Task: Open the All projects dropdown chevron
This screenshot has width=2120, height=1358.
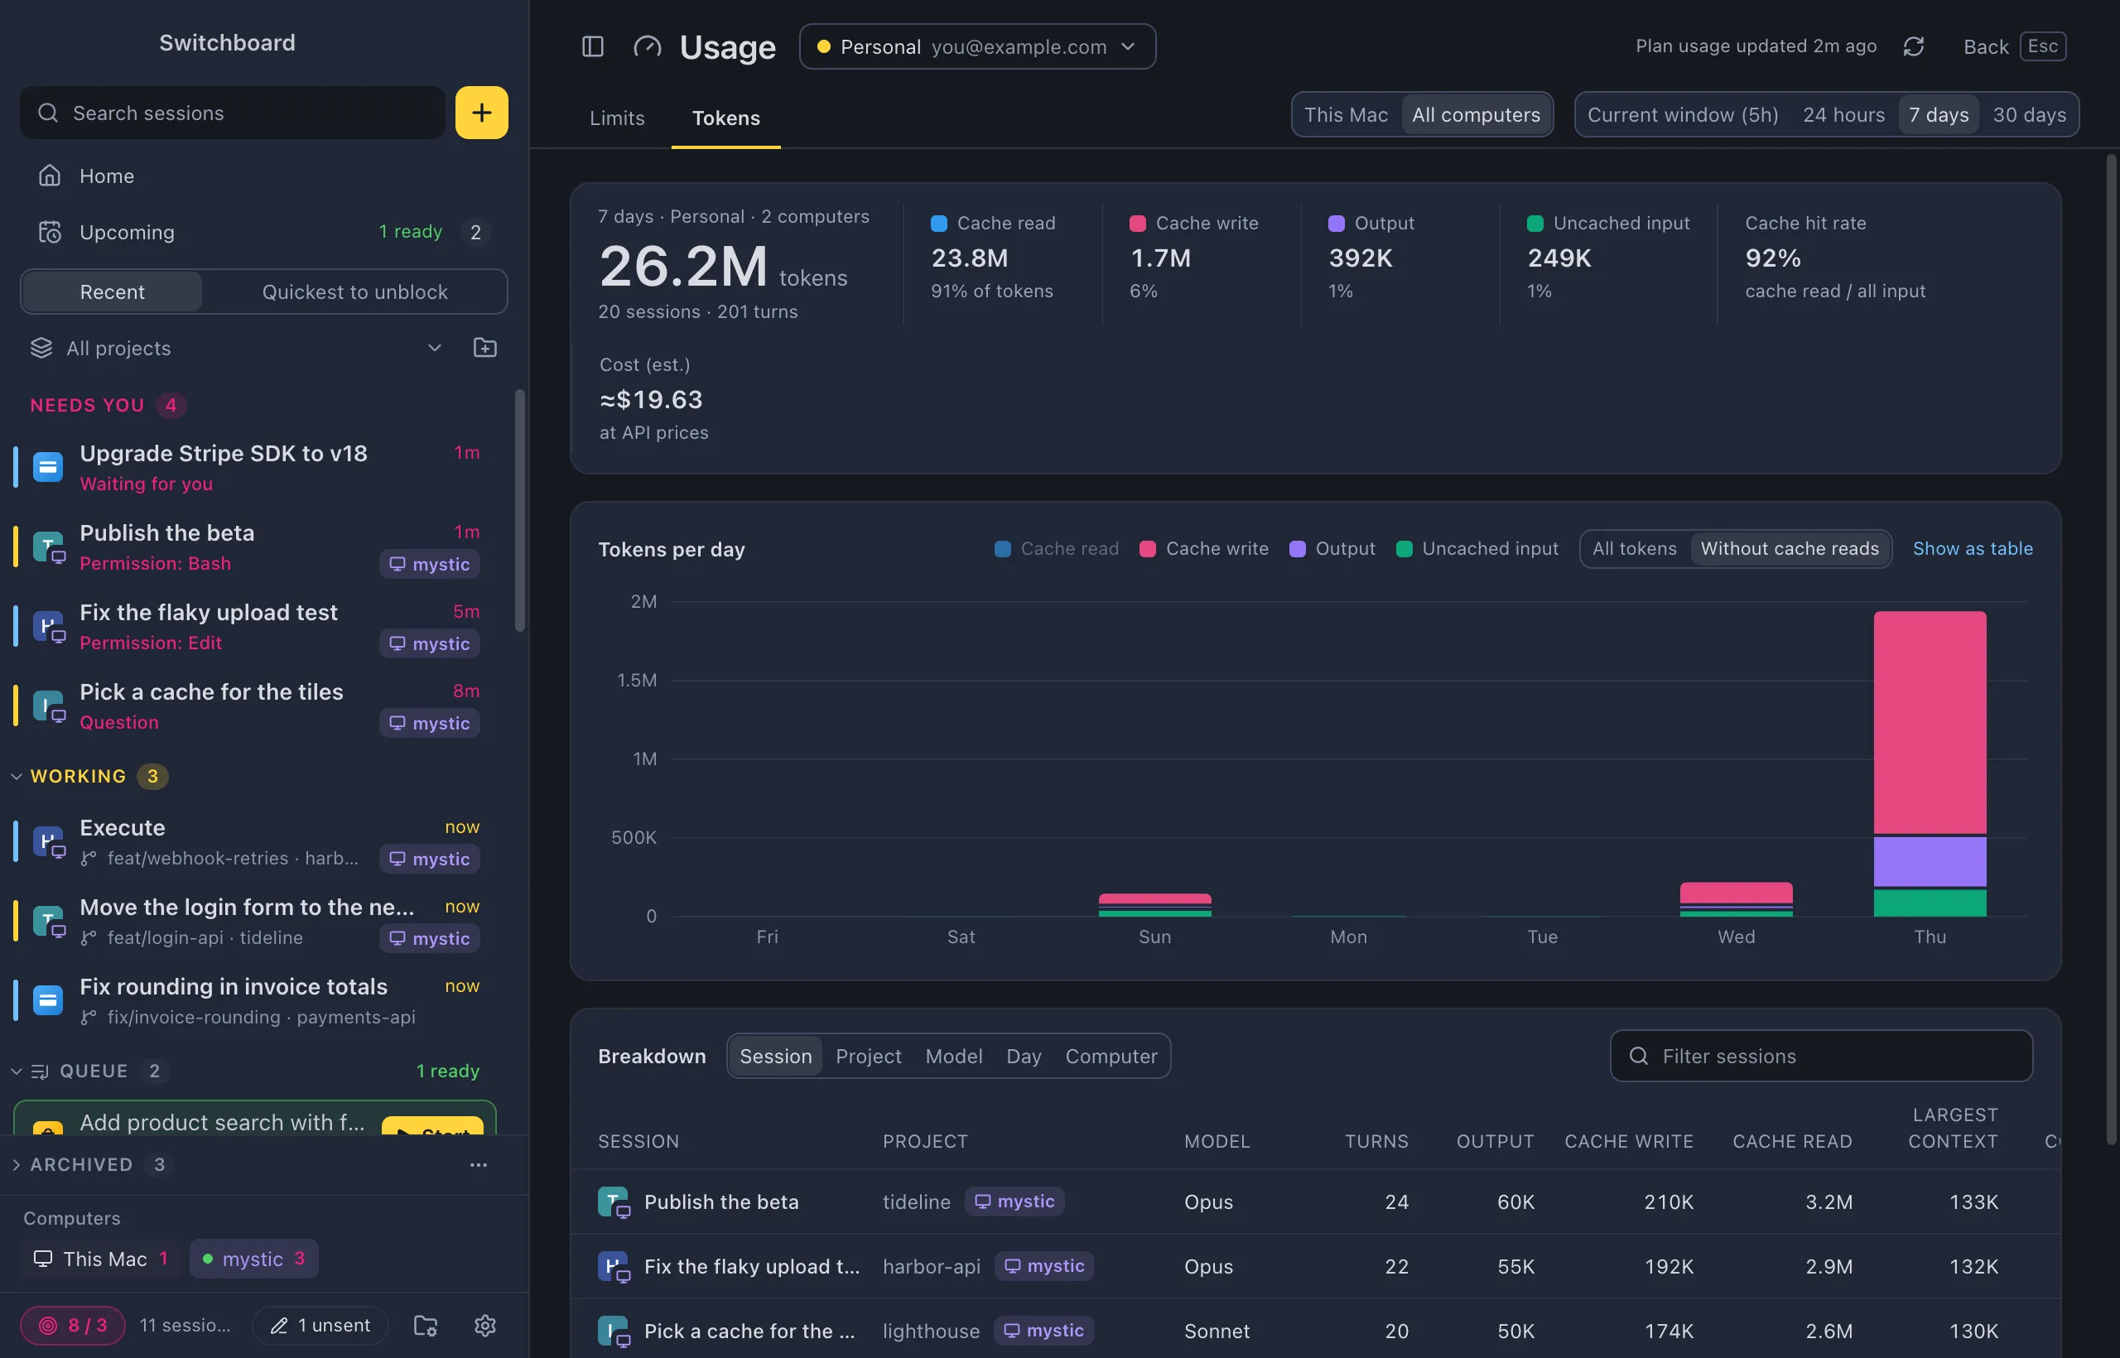Action: click(x=434, y=348)
